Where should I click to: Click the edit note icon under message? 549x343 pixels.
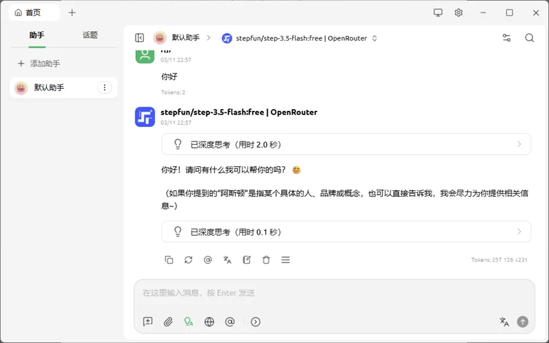[246, 260]
